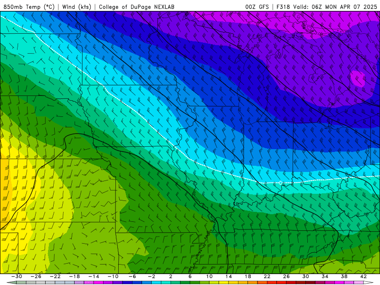Click the "00Z GFS" model run label
Viewport: 380px width, 285px height.
pos(257,7)
